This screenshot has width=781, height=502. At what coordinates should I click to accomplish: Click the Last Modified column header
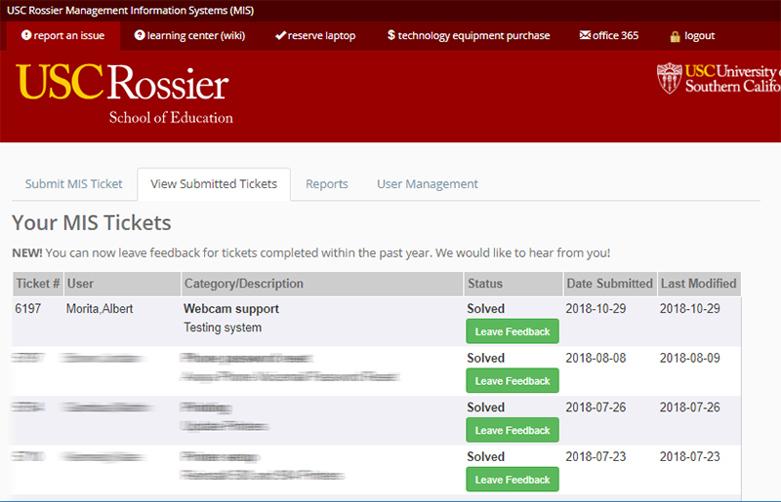pyautogui.click(x=698, y=284)
